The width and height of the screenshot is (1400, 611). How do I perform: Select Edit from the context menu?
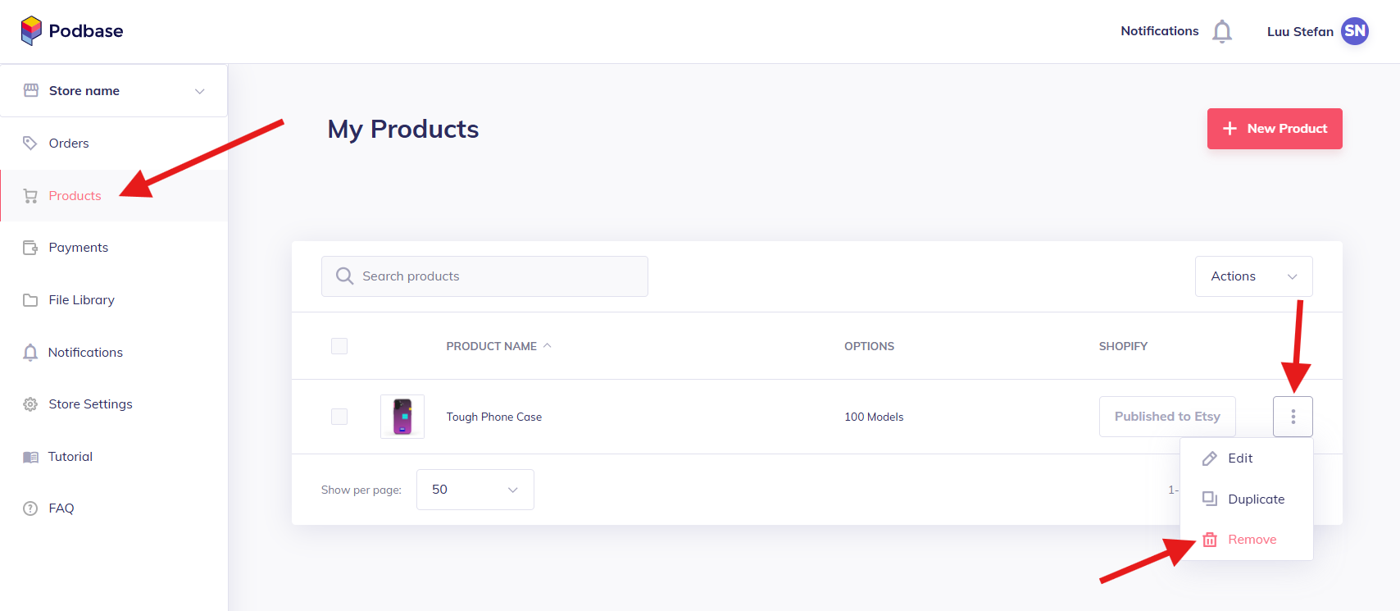1240,458
